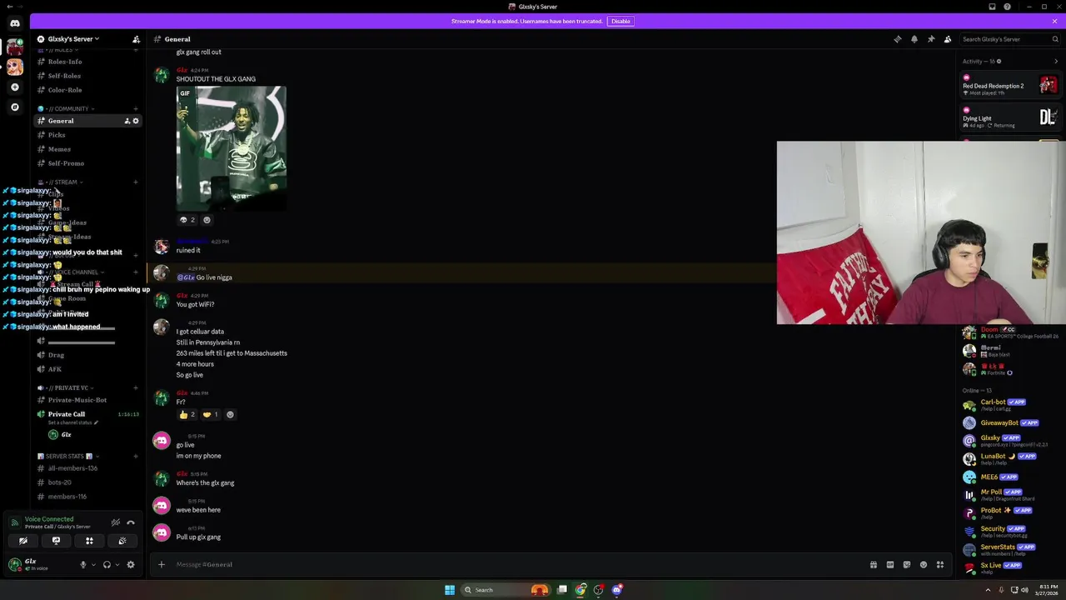1066x600 pixels.
Task: Click thumbs up reaction on Fr? message
Action: (187, 414)
